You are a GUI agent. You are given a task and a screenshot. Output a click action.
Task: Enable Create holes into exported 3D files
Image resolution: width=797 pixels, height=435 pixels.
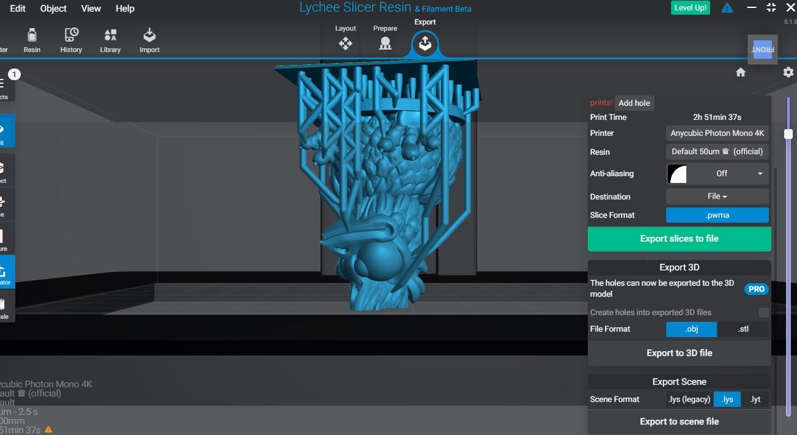tap(764, 313)
